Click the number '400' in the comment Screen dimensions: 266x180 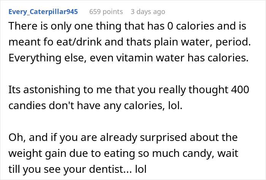[x=240, y=90]
